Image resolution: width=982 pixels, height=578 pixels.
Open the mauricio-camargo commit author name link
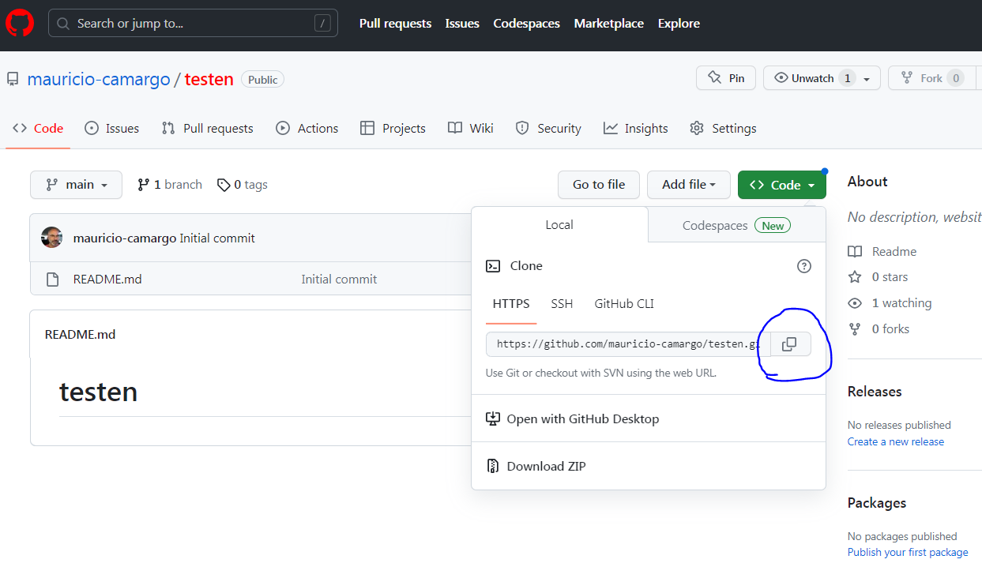point(125,238)
